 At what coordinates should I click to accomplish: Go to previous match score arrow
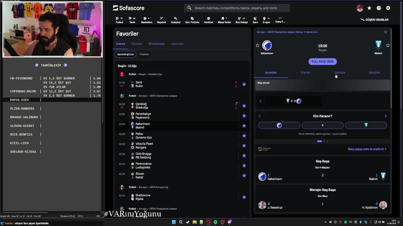coord(260,101)
